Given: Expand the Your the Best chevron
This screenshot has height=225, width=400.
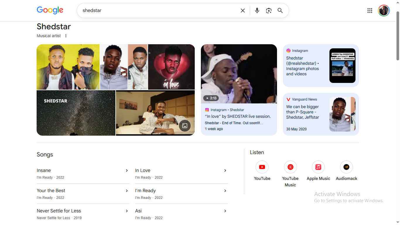Looking at the screenshot, I should point(127,191).
